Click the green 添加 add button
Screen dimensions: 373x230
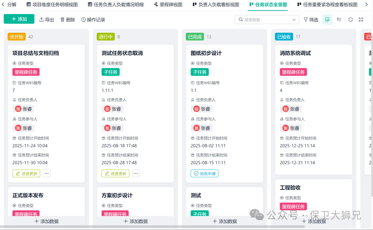(x=19, y=19)
